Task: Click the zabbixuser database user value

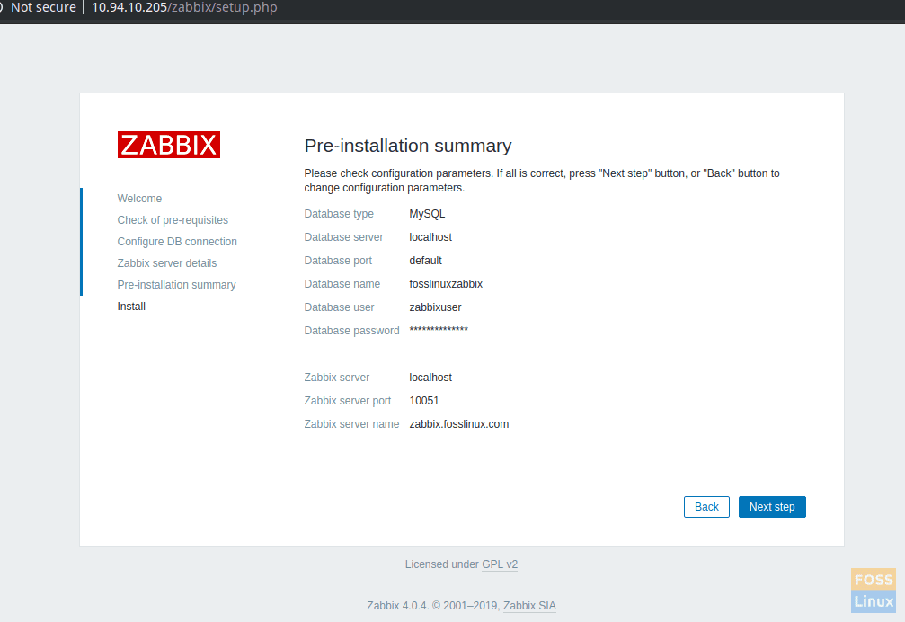Action: (435, 307)
